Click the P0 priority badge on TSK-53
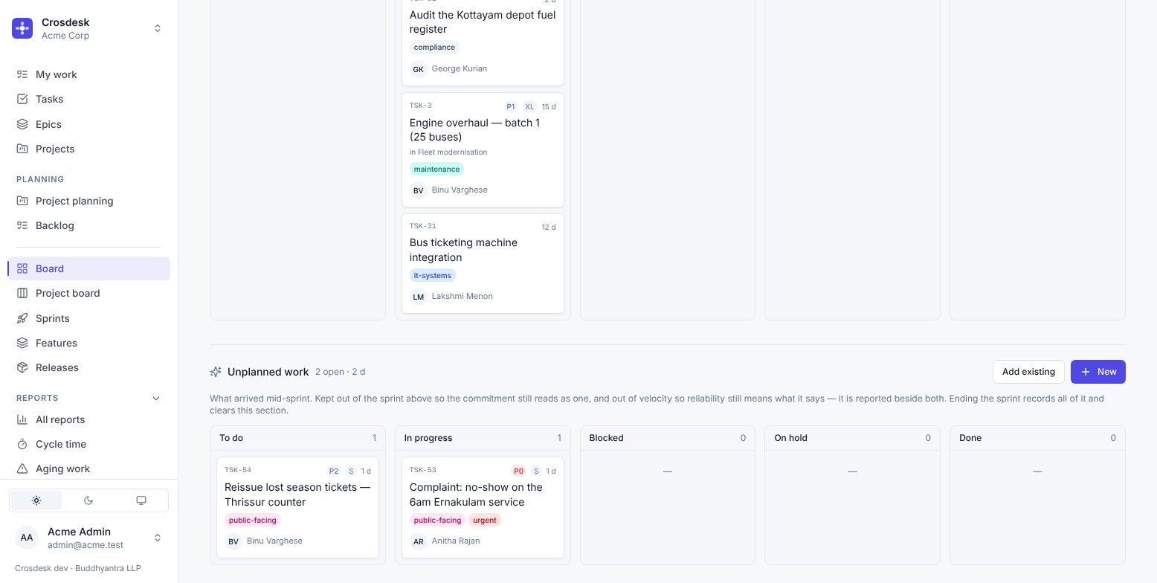Image resolution: width=1157 pixels, height=583 pixels. coord(518,471)
